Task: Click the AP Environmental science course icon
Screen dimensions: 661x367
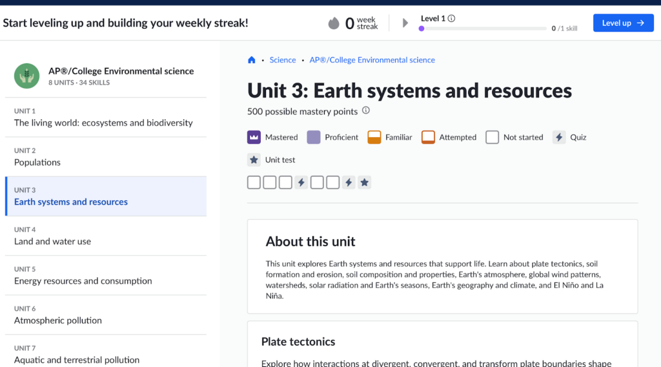Action: (x=26, y=76)
